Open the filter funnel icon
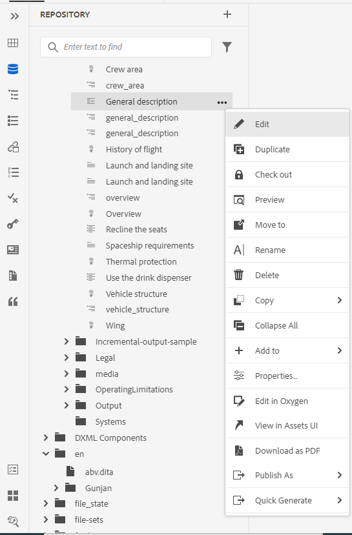 (227, 47)
